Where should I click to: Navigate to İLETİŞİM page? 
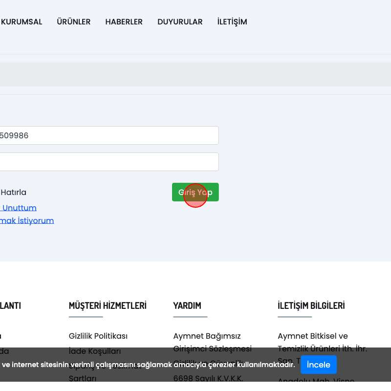(x=232, y=22)
